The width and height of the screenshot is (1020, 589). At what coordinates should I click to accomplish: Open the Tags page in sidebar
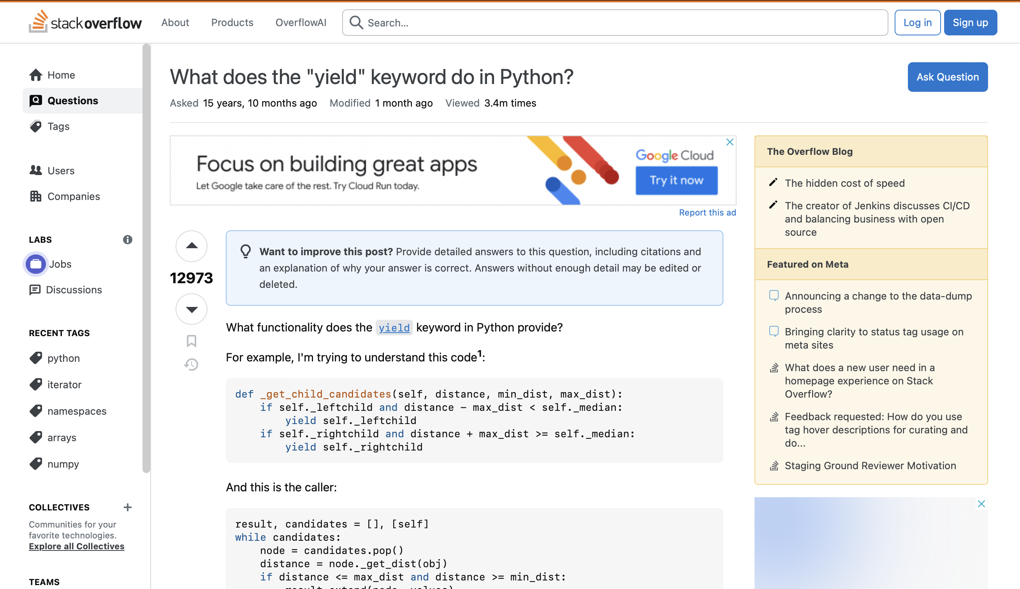click(x=58, y=126)
